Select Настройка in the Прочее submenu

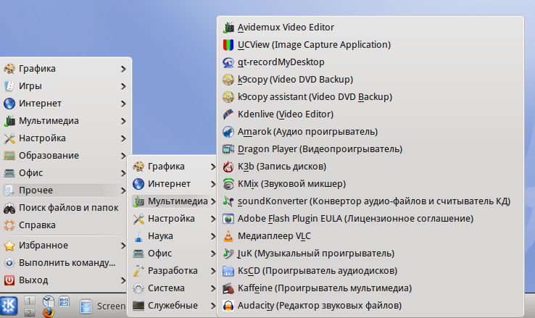174,219
